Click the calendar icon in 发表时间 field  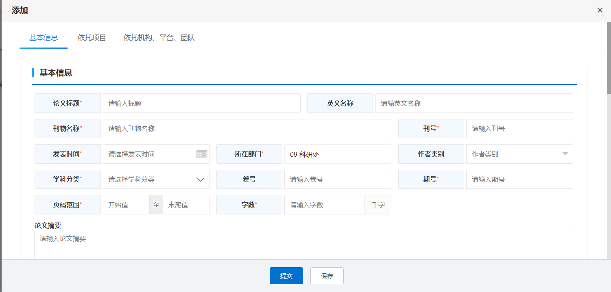(202, 154)
